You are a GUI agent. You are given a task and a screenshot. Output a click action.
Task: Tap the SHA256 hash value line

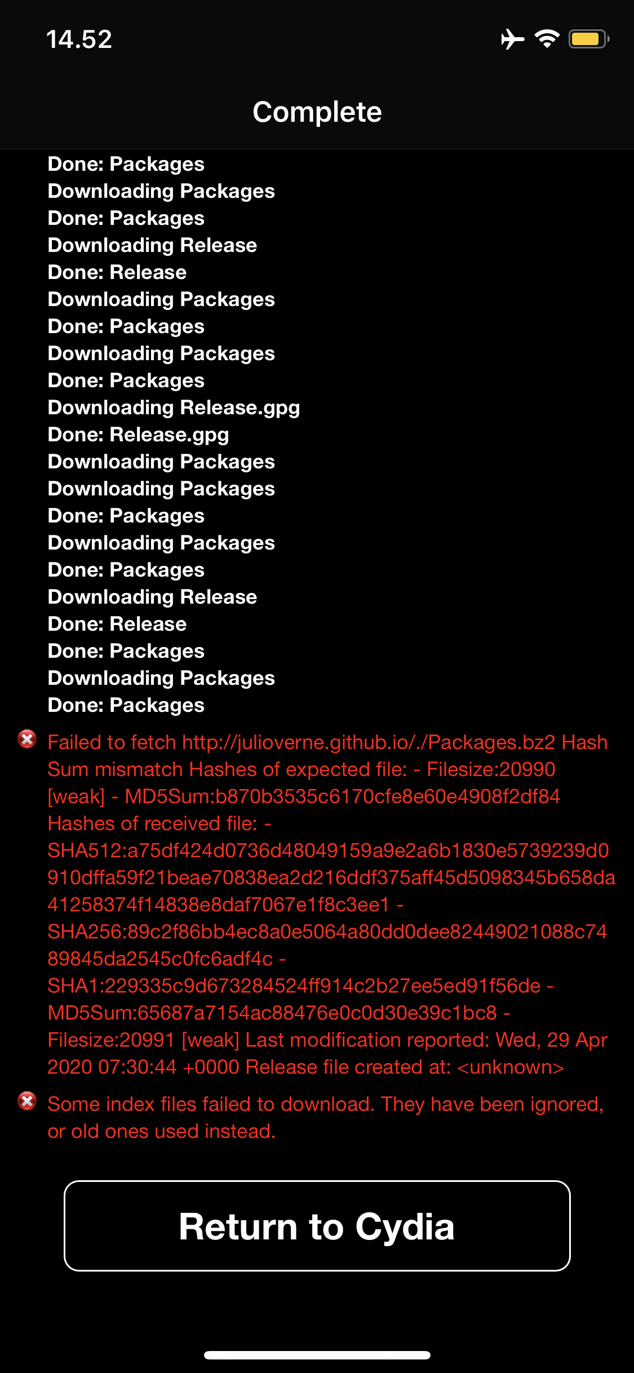[x=327, y=932]
